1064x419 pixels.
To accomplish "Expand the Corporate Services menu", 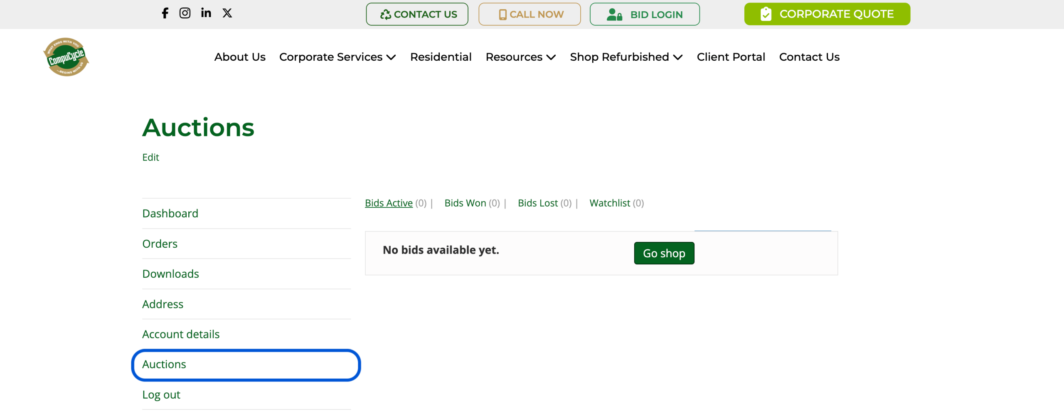I will pyautogui.click(x=337, y=57).
